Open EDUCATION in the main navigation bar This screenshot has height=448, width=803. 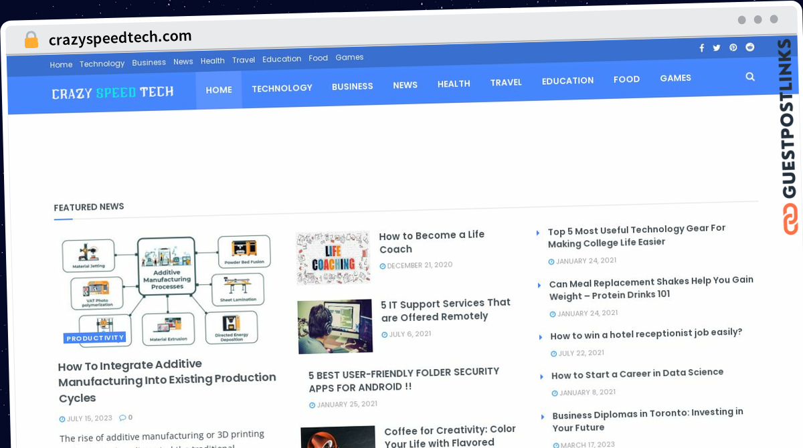pos(567,80)
